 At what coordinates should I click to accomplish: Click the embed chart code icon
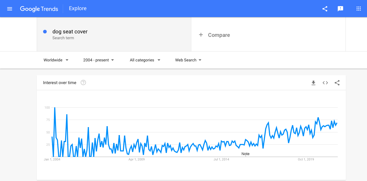[x=325, y=83]
